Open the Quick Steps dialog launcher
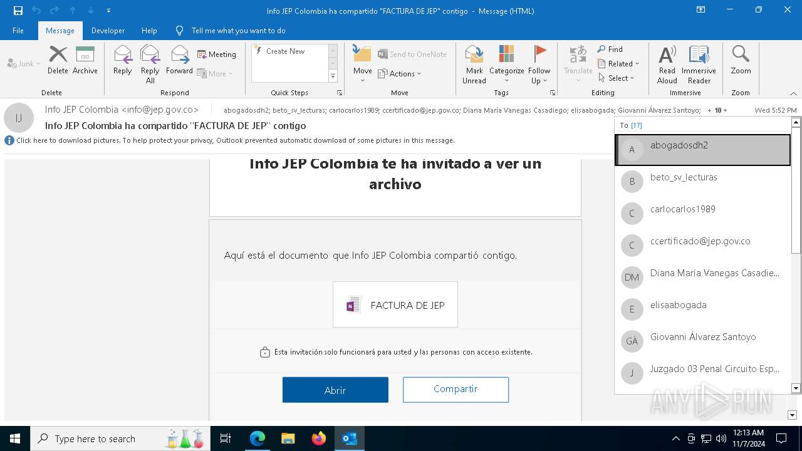This screenshot has height=451, width=802. [340, 93]
